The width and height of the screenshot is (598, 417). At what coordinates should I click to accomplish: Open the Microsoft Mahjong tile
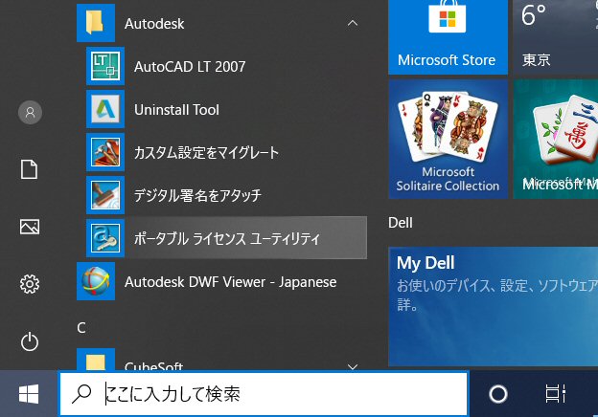[556, 139]
